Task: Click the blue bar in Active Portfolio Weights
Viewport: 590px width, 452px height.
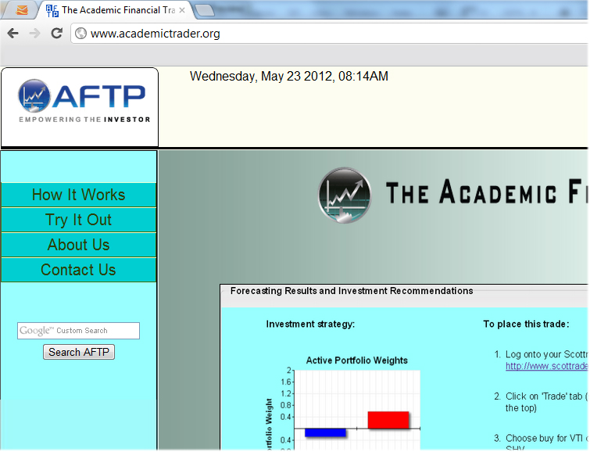Action: coord(325,432)
